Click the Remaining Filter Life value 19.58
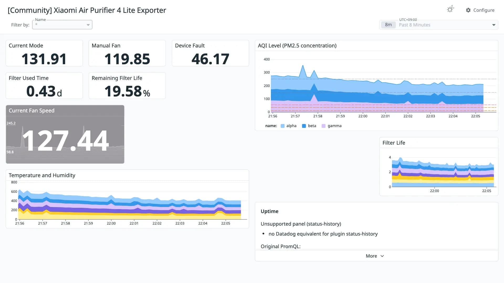Image resolution: width=504 pixels, height=283 pixels. click(x=123, y=91)
